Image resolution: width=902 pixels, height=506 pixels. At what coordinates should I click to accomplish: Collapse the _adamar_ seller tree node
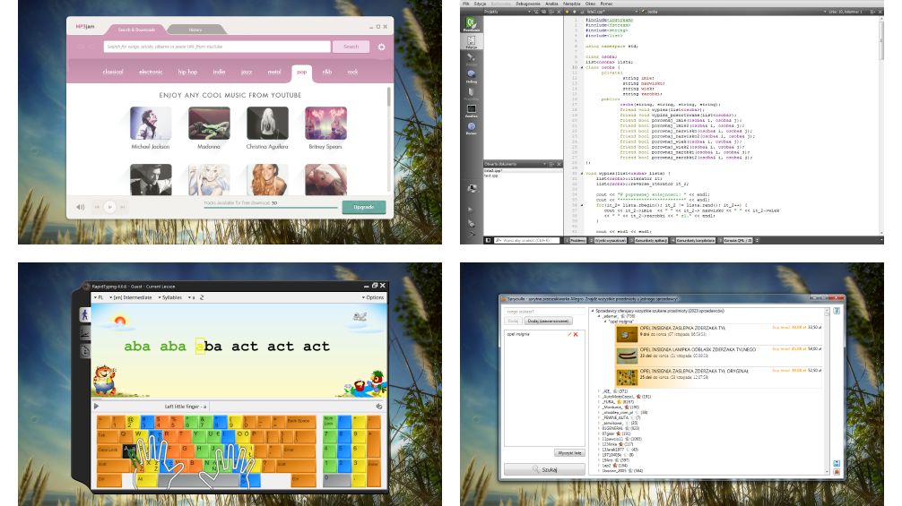click(x=598, y=316)
